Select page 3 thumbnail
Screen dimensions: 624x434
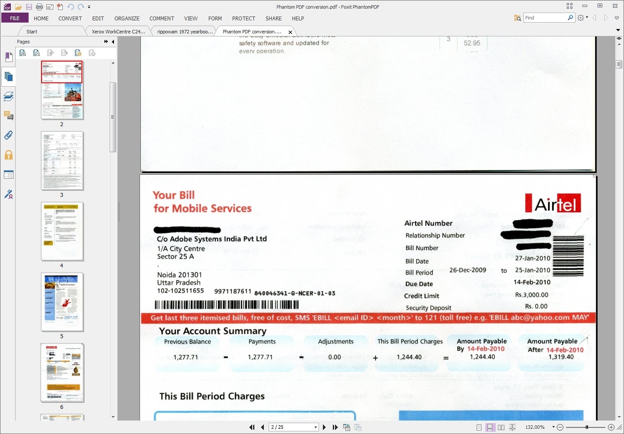(x=62, y=161)
